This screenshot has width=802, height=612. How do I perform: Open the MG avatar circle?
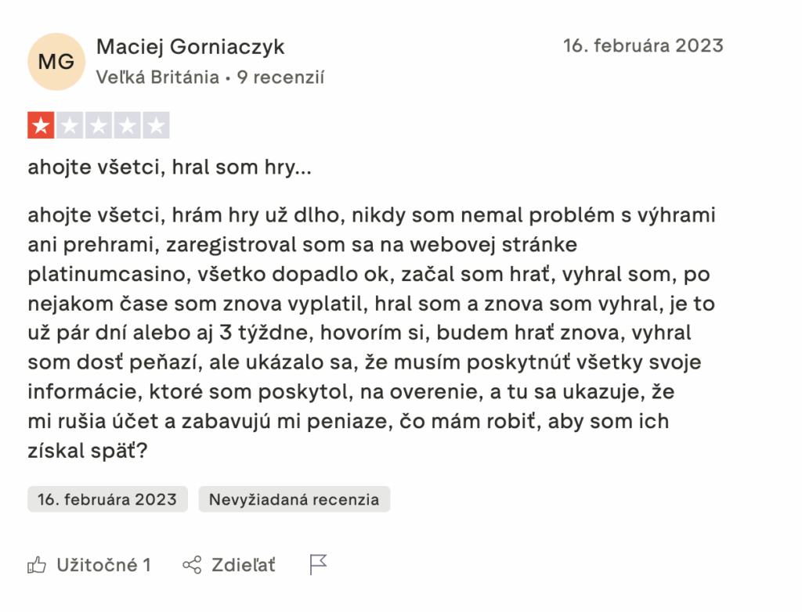(x=56, y=62)
